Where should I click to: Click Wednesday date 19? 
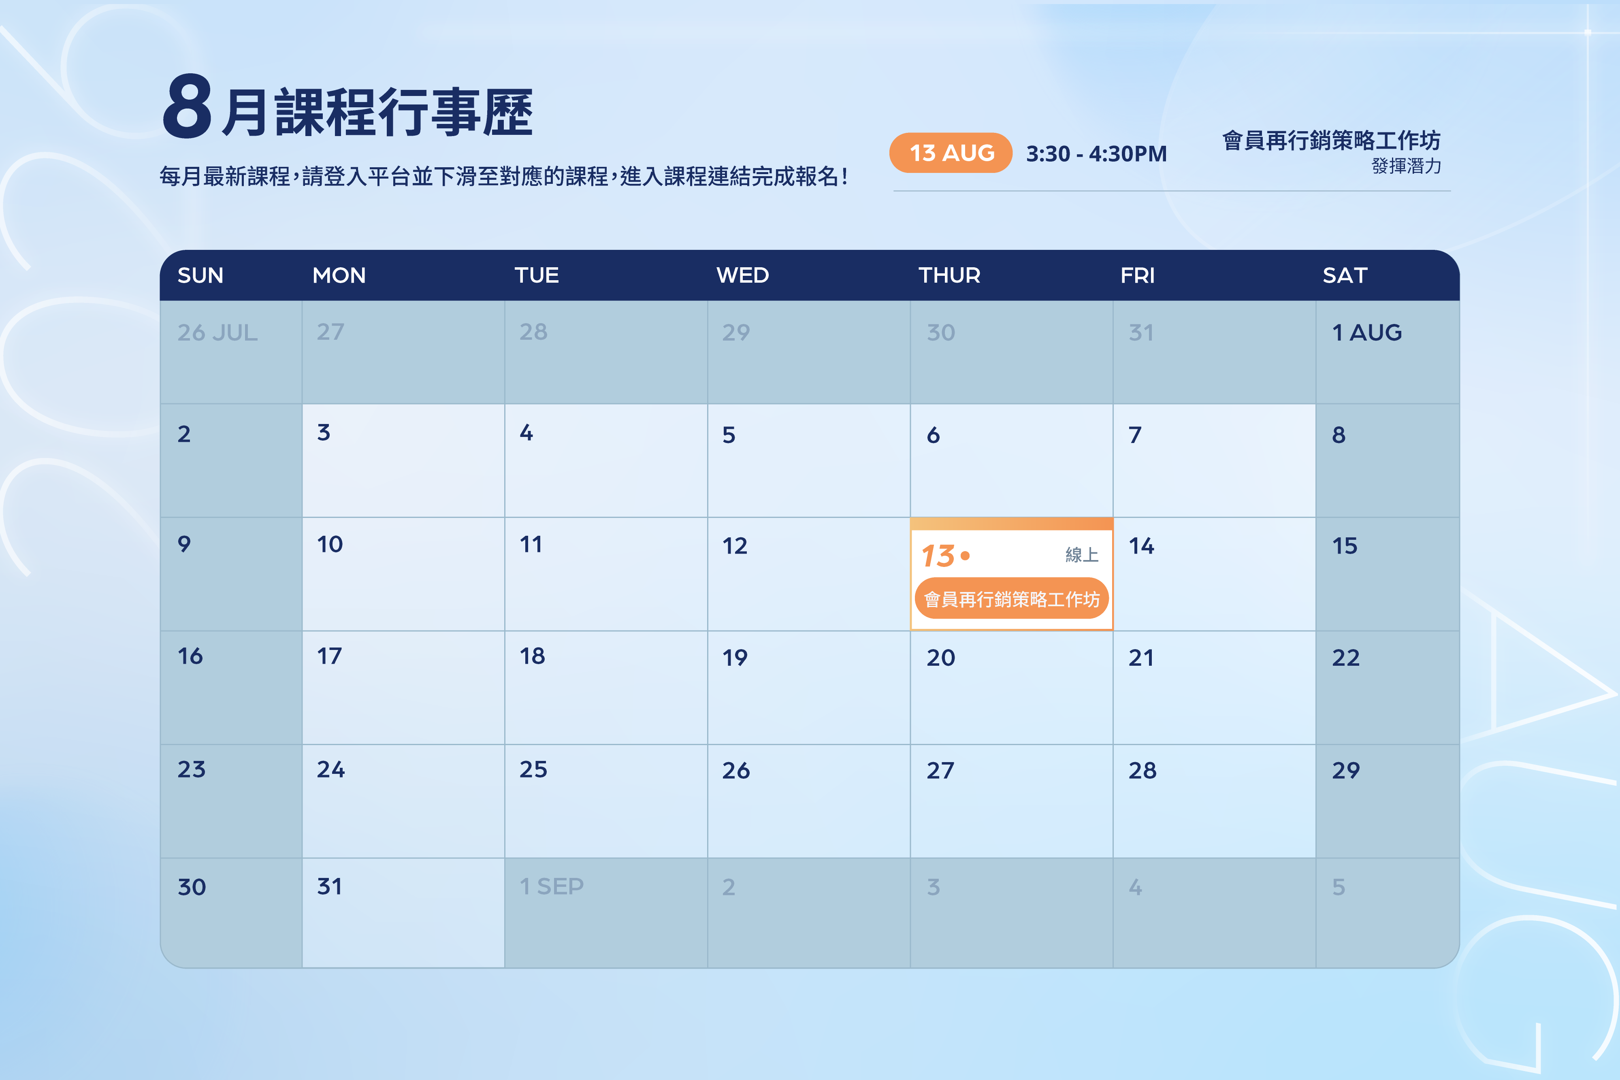pos(735,657)
